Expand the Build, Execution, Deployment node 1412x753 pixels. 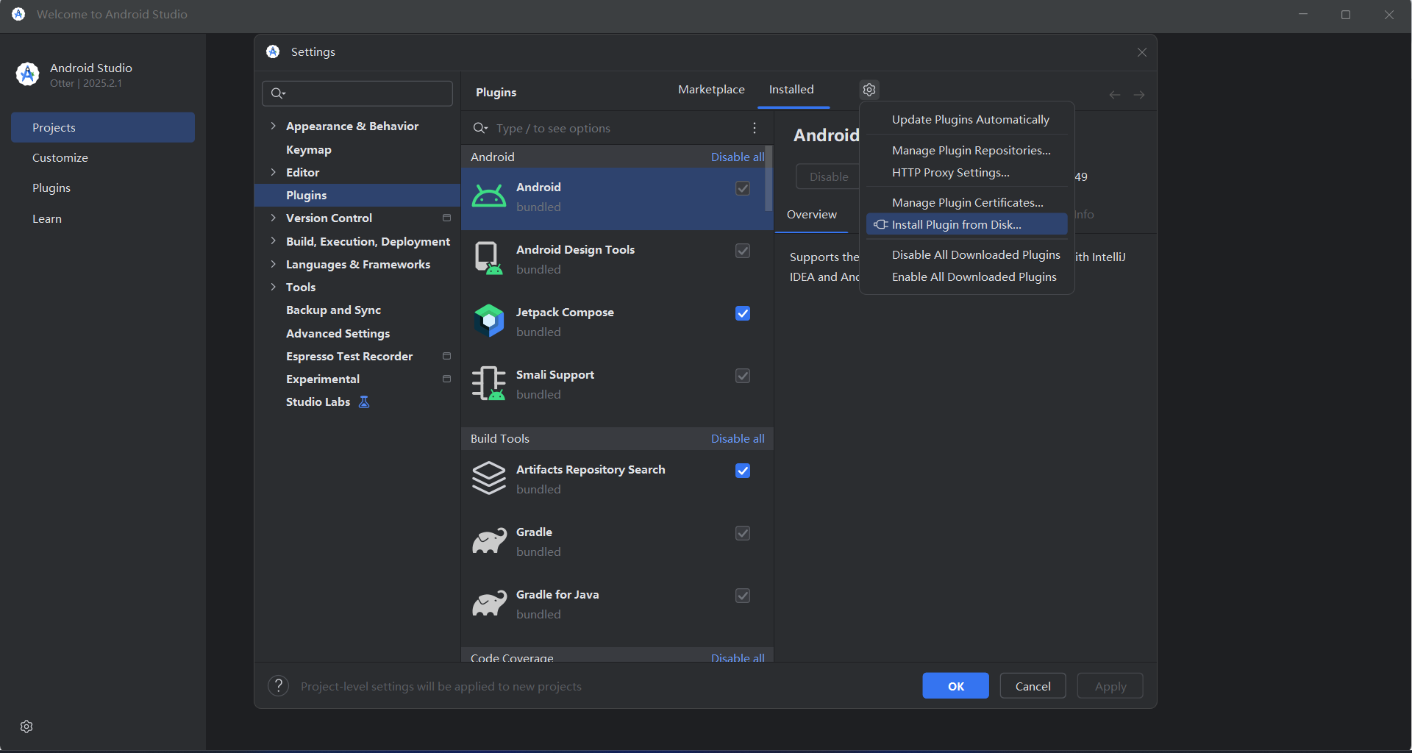273,241
